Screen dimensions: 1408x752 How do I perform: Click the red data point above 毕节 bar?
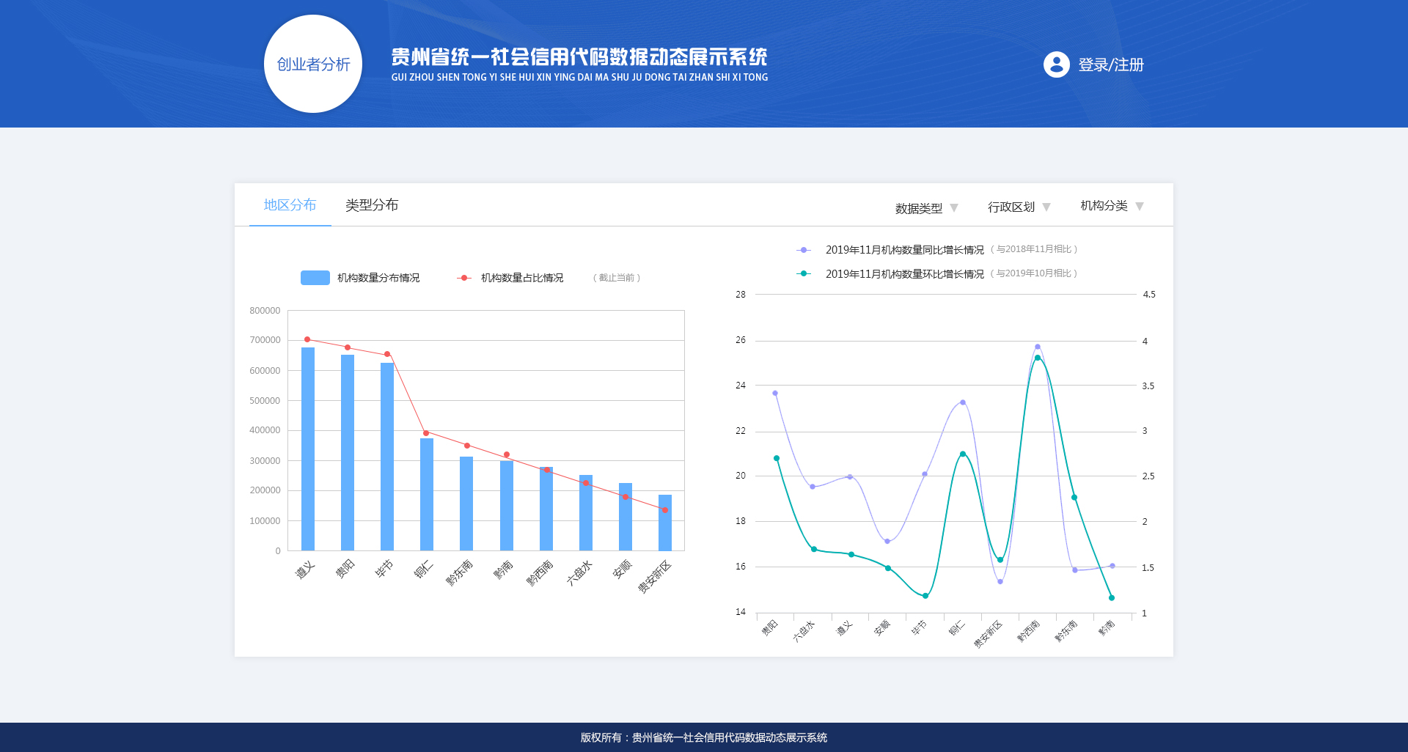click(x=387, y=355)
